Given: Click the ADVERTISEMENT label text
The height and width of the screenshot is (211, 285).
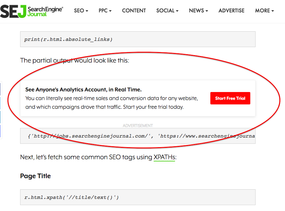Looking at the screenshot, I should tap(138, 125).
